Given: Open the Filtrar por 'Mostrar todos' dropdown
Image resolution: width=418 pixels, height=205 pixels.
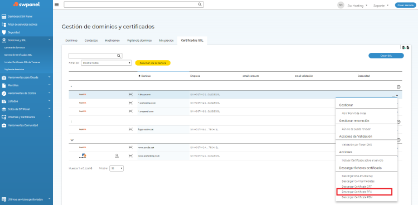Looking at the screenshot, I should (x=106, y=63).
